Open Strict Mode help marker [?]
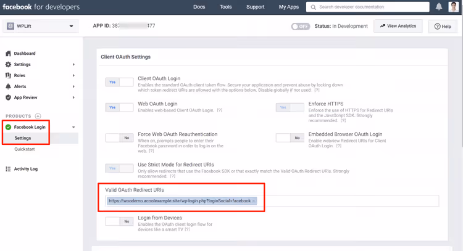Viewport: 463px width, 251px height. pos(172,176)
